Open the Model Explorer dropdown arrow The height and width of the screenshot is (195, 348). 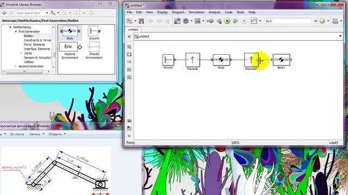click(203, 21)
